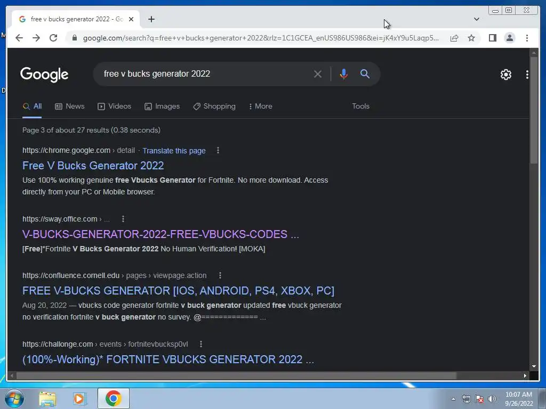Close the free v bucks generator tab
This screenshot has width=546, height=409.
click(131, 19)
